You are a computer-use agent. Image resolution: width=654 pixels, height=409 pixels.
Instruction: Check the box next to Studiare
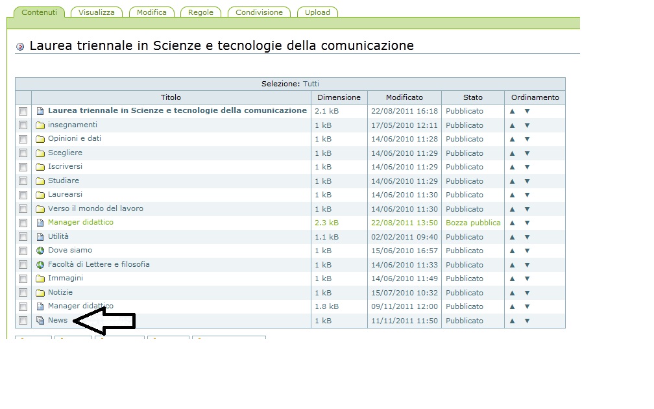[23, 181]
